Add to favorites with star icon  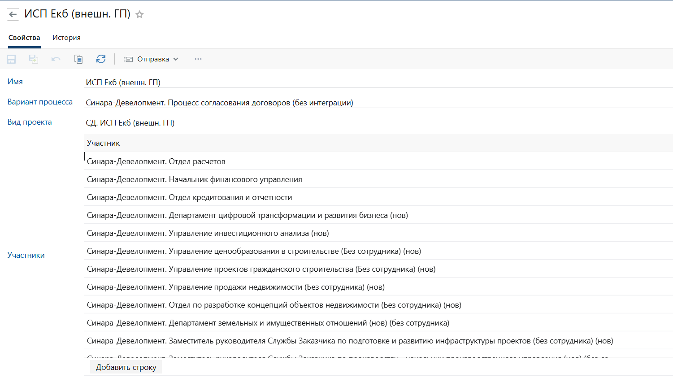[x=140, y=14]
